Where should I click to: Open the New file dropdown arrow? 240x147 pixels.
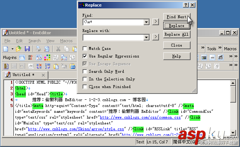[x=12, y=49]
